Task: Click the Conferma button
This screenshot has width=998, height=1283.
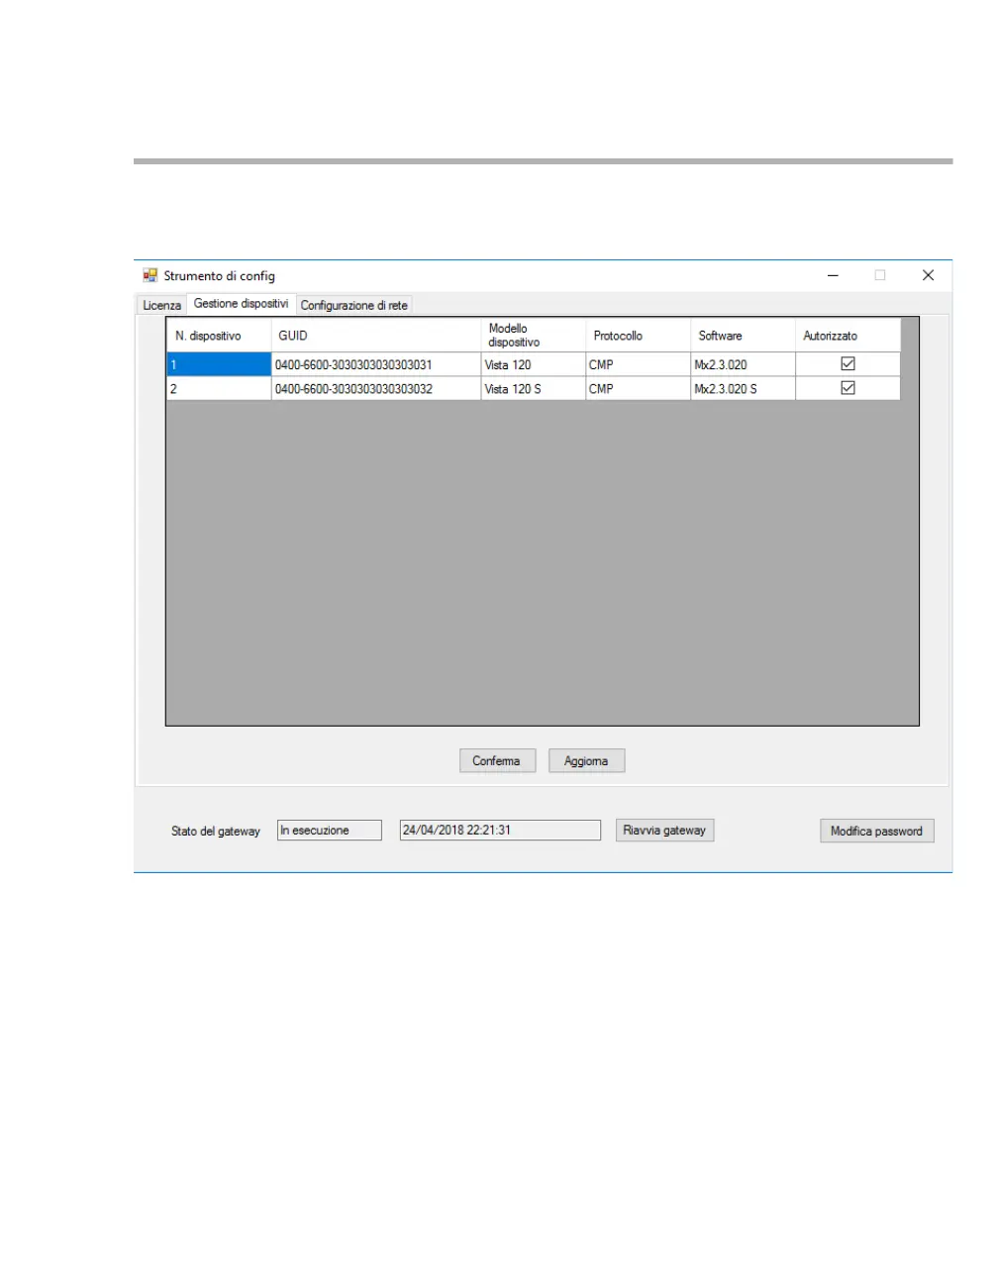Action: point(497,760)
